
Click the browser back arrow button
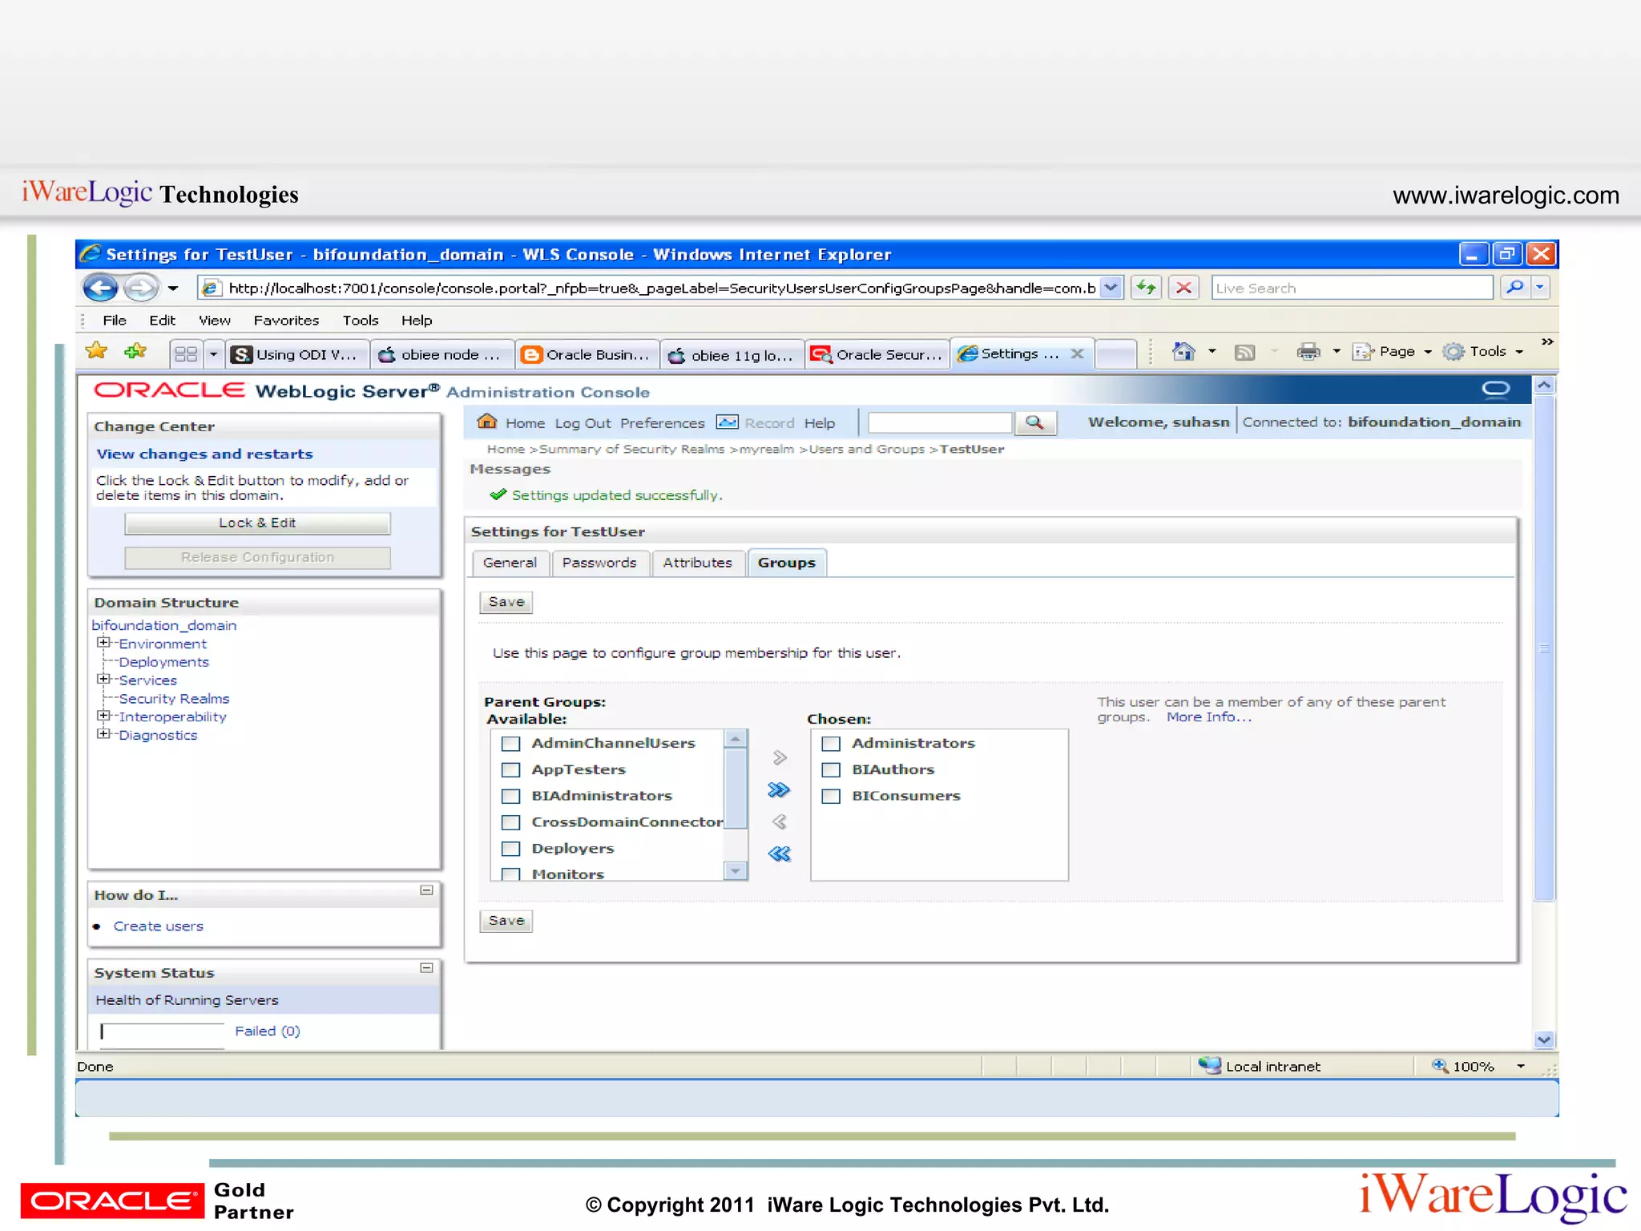click(100, 288)
